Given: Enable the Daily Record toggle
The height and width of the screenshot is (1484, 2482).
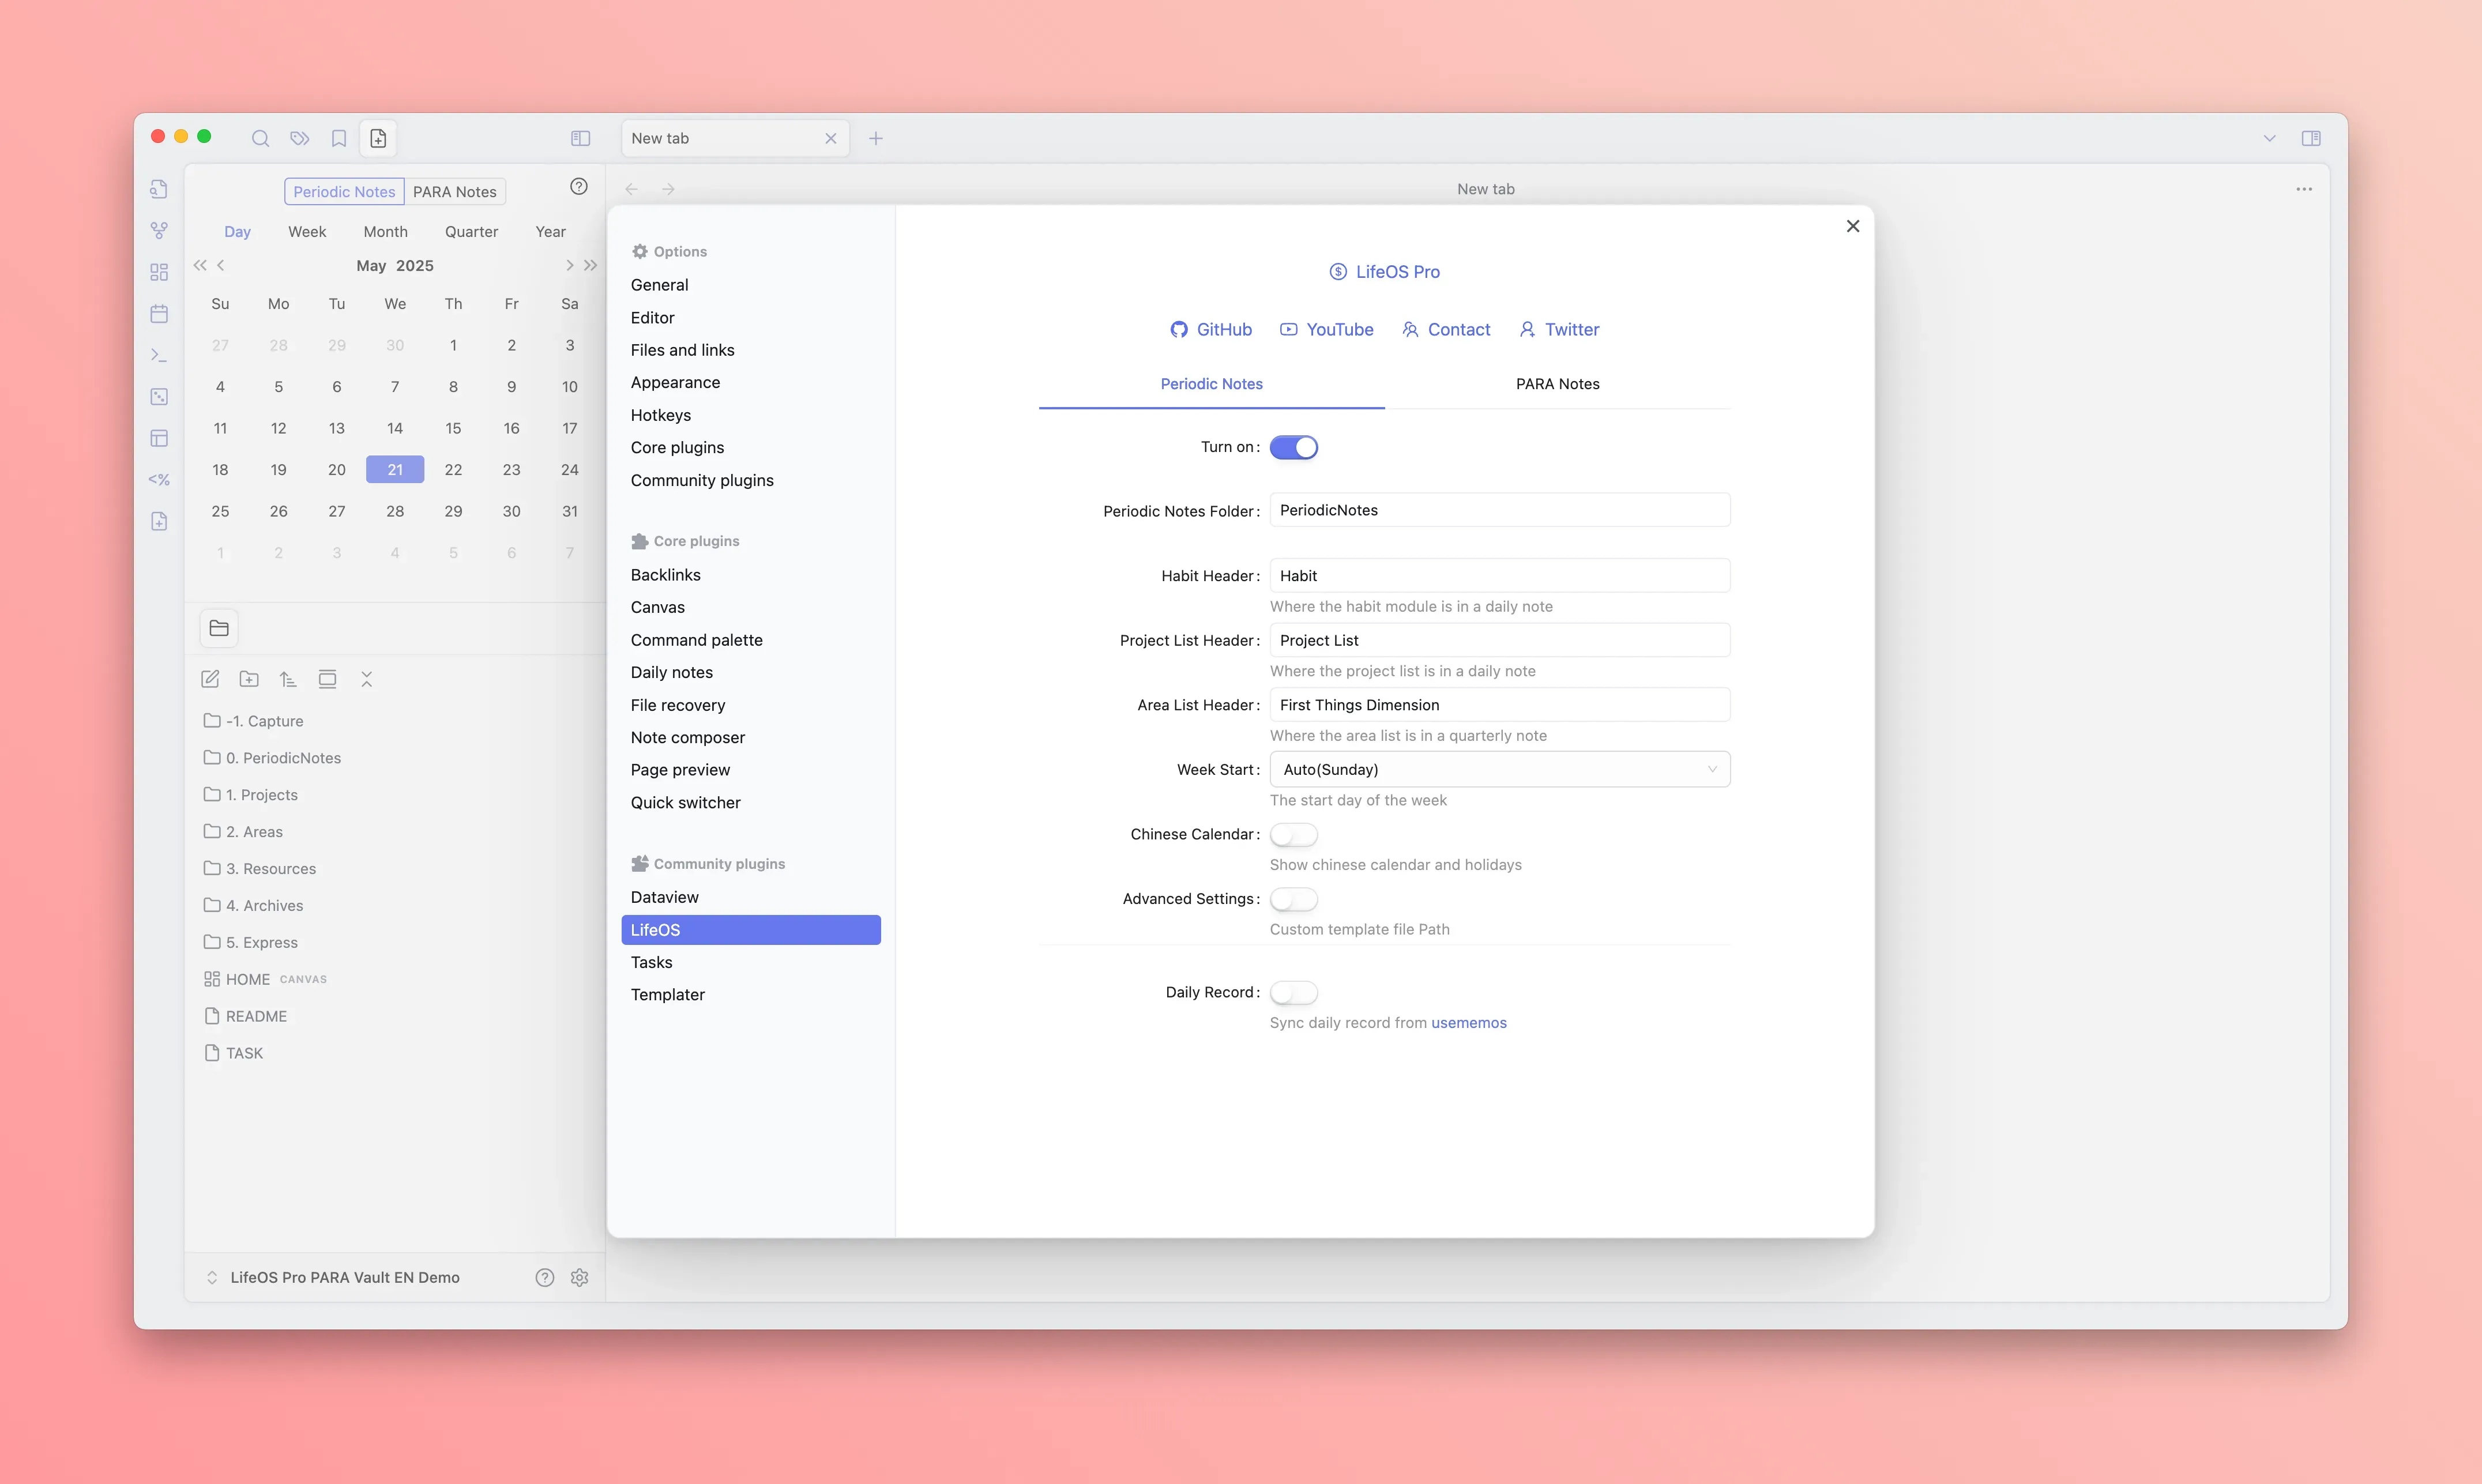Looking at the screenshot, I should (x=1293, y=992).
